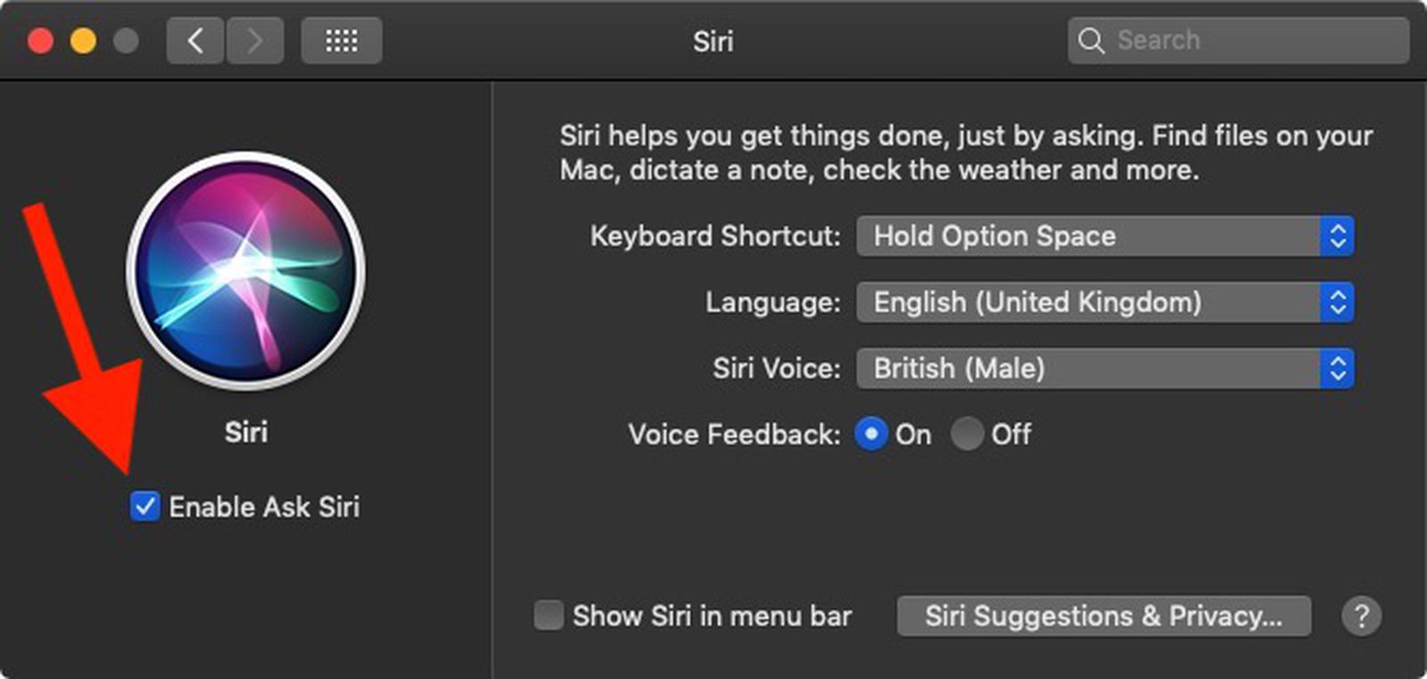Click the Siri window title

point(713,40)
